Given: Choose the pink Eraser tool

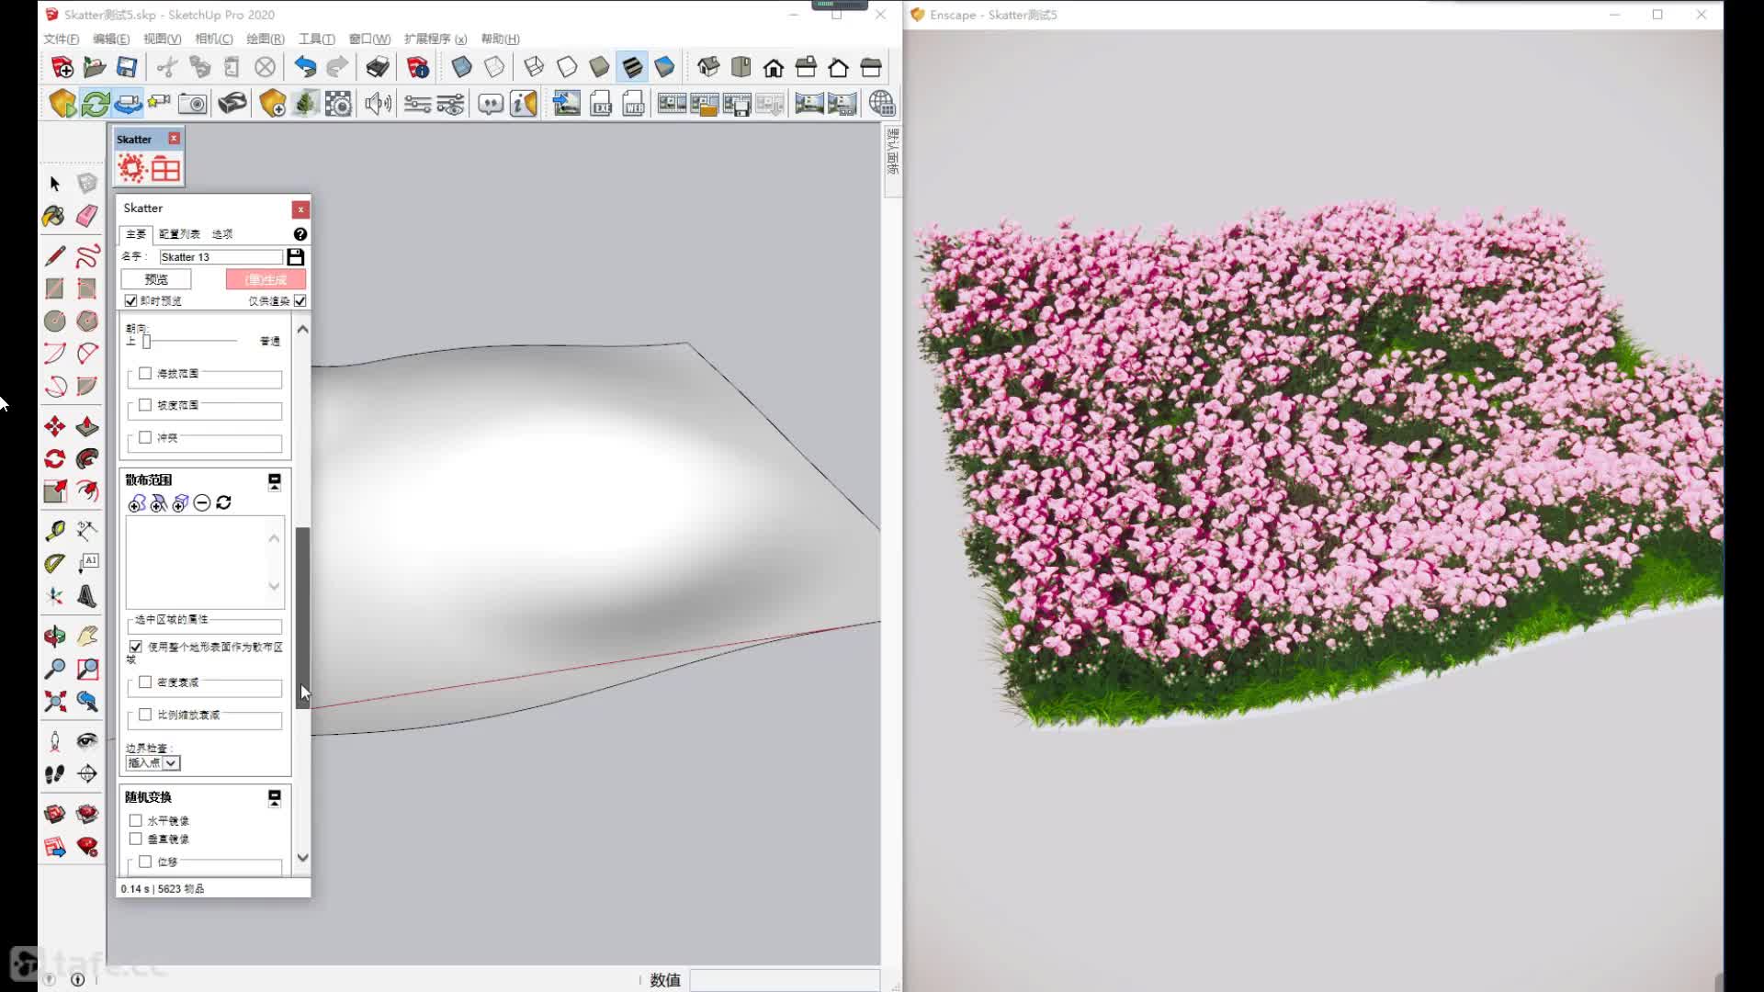Looking at the screenshot, I should (x=87, y=216).
